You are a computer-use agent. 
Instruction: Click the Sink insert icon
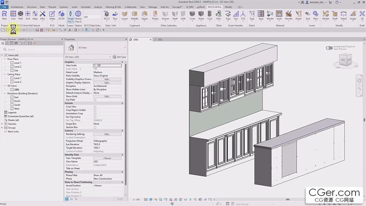pos(307,15)
